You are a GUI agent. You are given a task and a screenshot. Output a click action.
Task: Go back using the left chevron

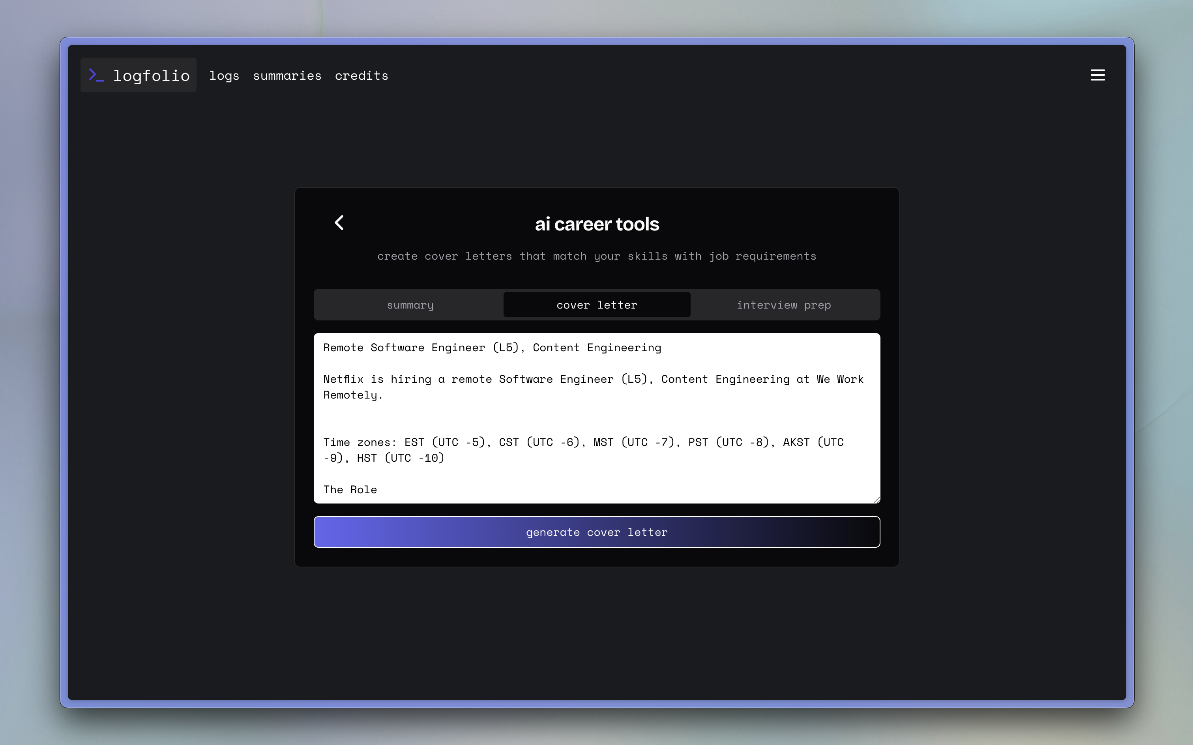339,223
